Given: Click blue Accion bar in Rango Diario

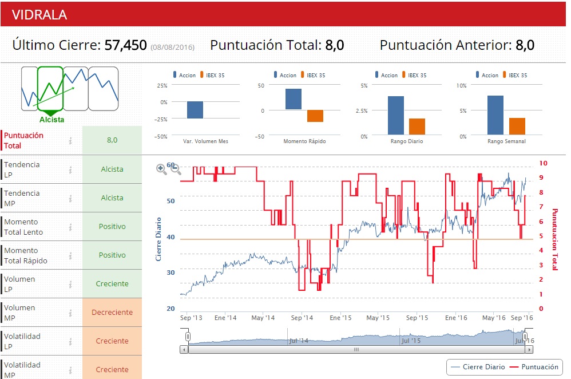Looking at the screenshot, I should 396,116.
